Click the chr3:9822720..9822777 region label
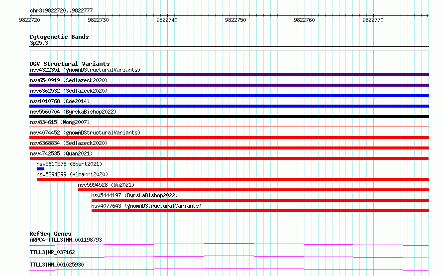 [x=61, y=10]
